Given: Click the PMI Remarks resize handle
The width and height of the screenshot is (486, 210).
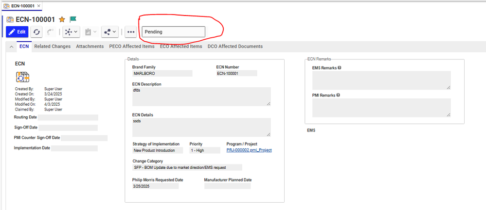Looking at the screenshot, I should (449, 114).
